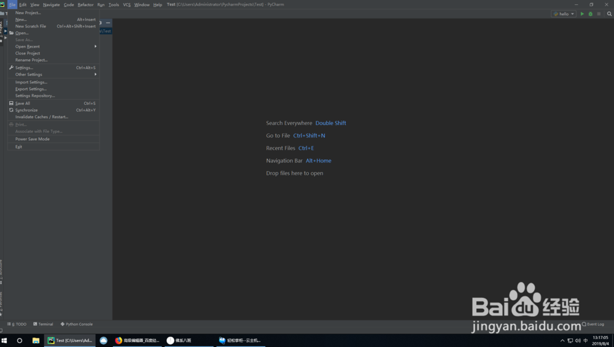
Task: Click the Chinese input method indicator
Action: click(x=585, y=340)
